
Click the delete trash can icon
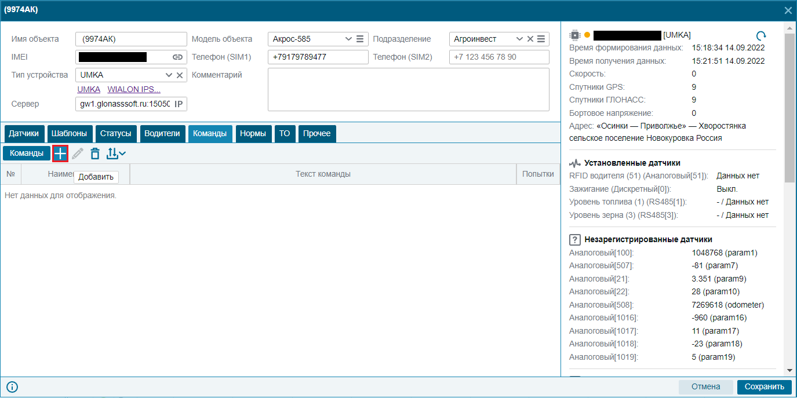click(95, 154)
